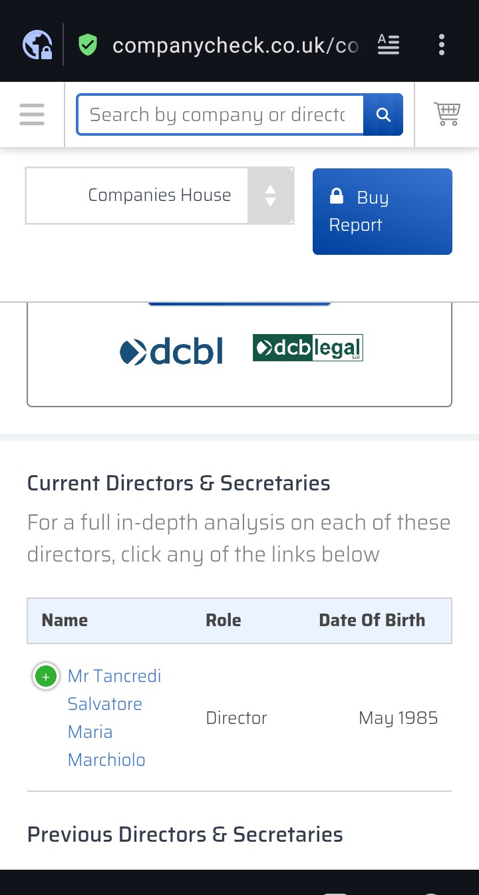The image size is (479, 895).
Task: Click the Name column header
Action: 65,620
